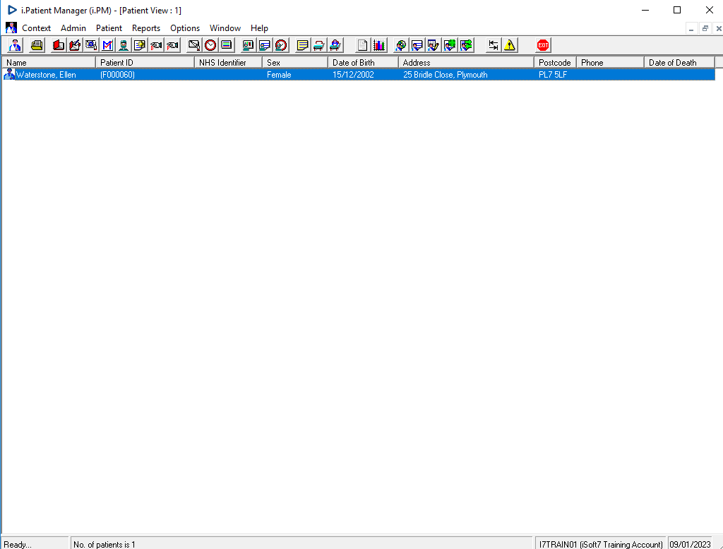Sort by the Name column header
The width and height of the screenshot is (723, 549).
coord(49,62)
